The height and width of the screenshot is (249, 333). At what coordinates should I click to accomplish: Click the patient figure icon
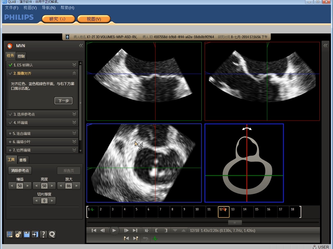coord(67,37)
